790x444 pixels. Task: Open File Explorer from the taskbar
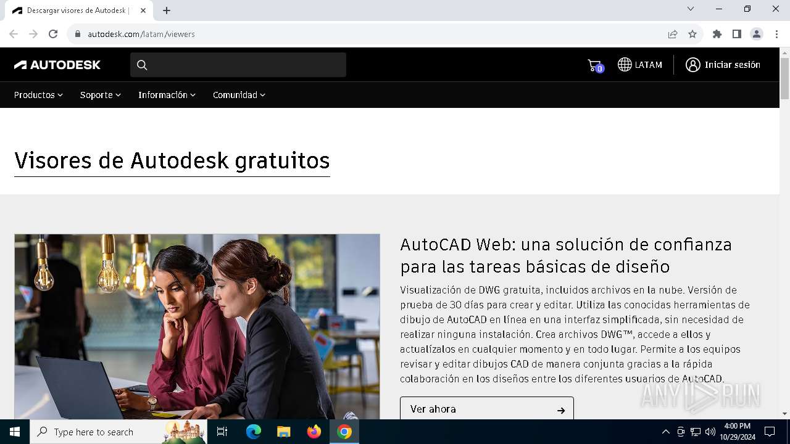click(283, 432)
